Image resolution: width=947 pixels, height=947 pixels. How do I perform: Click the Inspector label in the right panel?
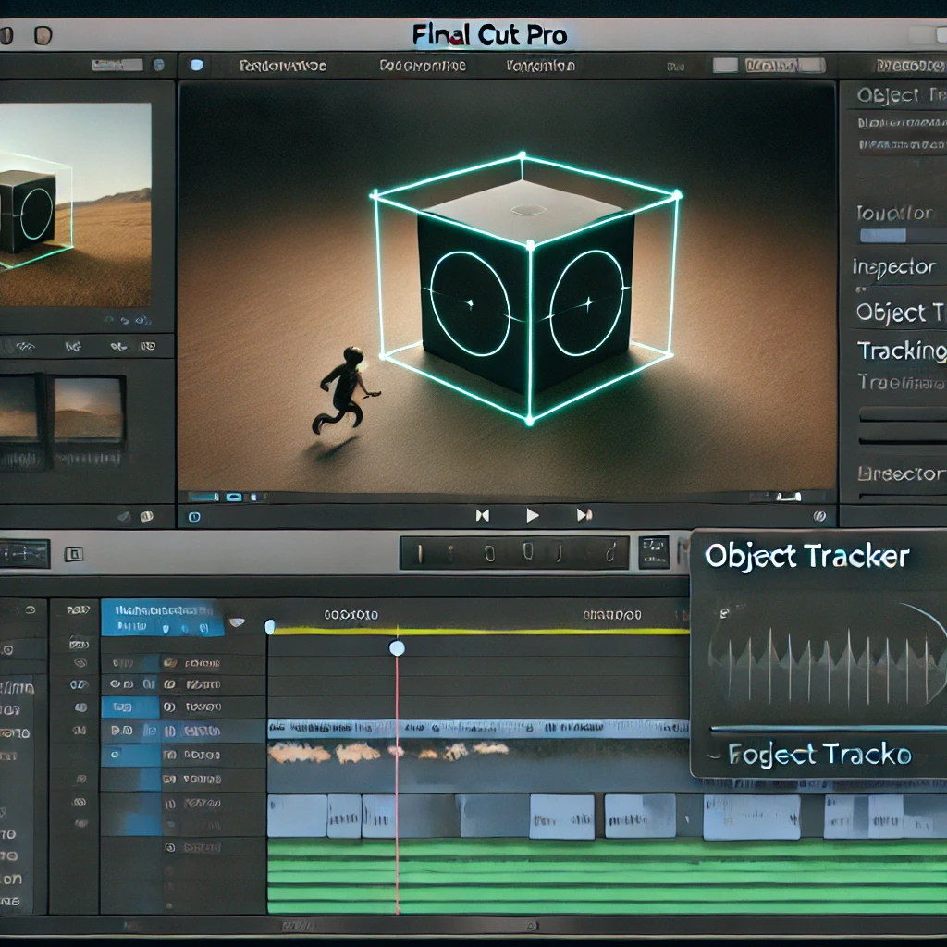894,267
